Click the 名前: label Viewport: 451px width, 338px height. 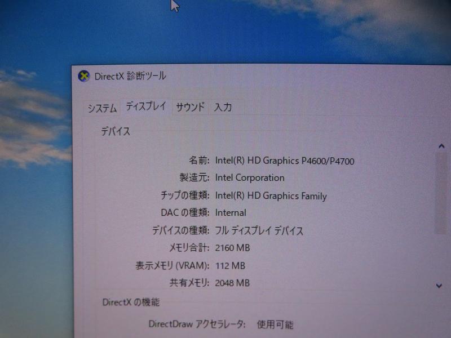tap(199, 161)
